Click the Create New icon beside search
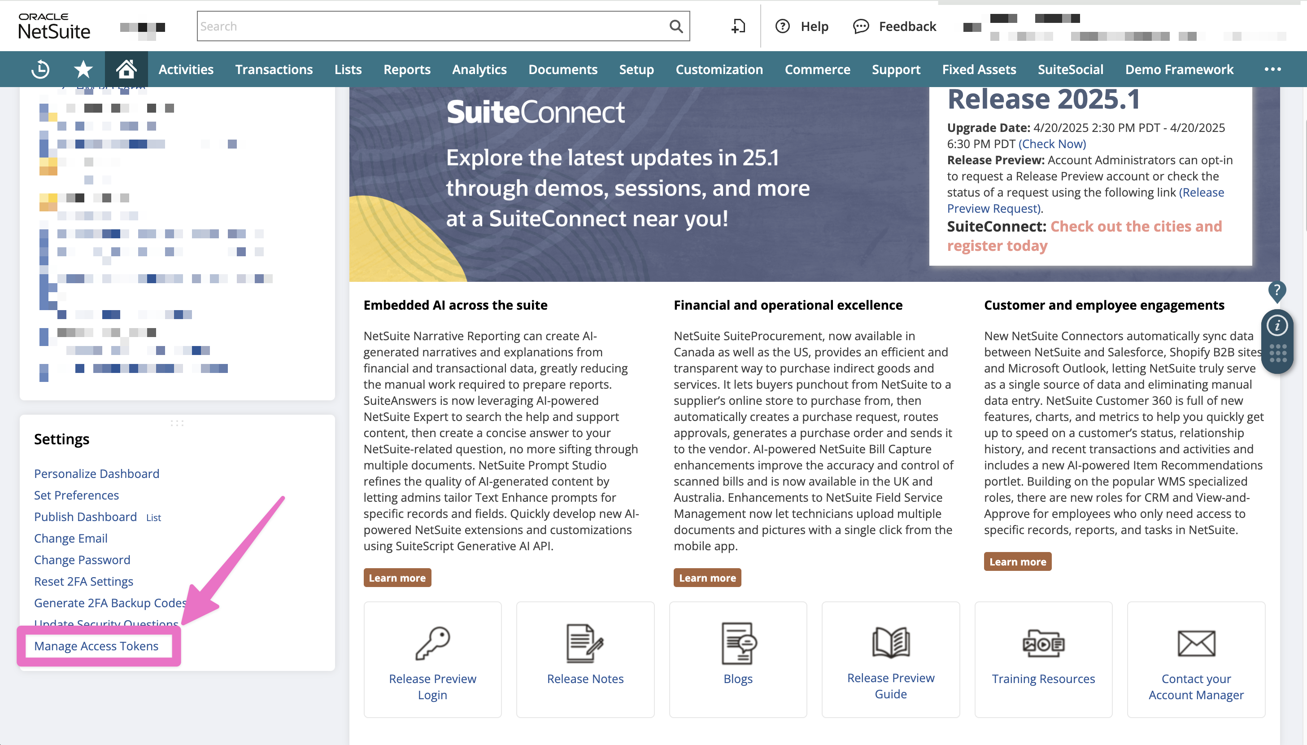Image resolution: width=1307 pixels, height=745 pixels. pyautogui.click(x=738, y=26)
